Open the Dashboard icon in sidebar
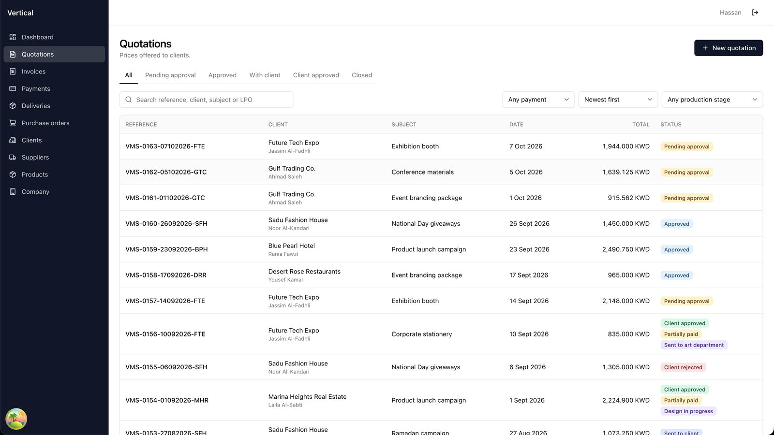 coord(13,37)
